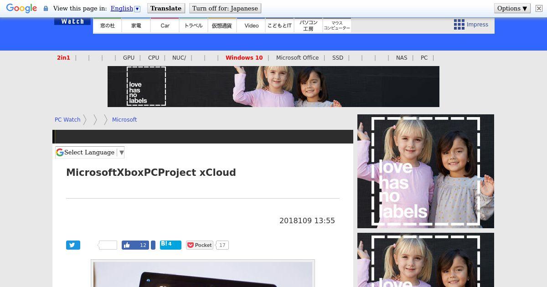Go to the NAS topic link
Screen dimensions: 547x287
click(402, 58)
